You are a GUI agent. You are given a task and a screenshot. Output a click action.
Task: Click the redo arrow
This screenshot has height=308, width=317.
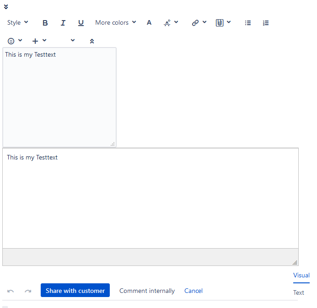(x=28, y=291)
